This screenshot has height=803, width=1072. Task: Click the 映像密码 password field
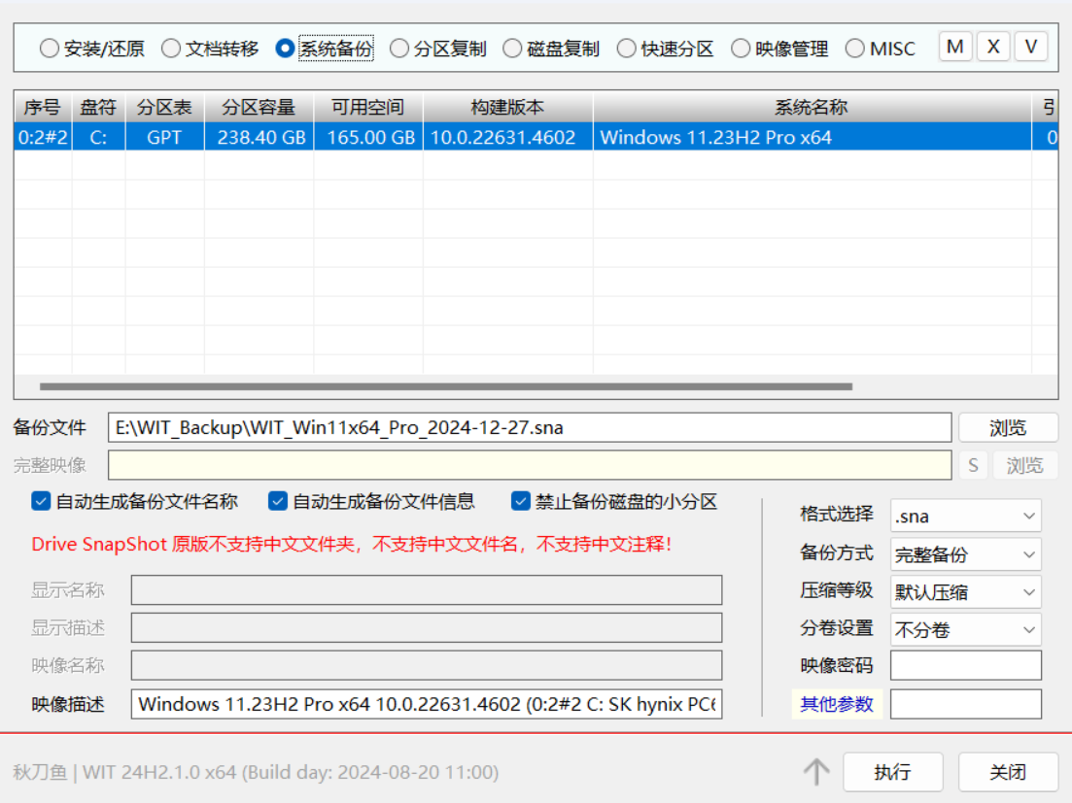pyautogui.click(x=965, y=665)
